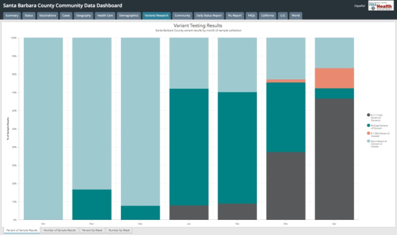The height and width of the screenshot is (235, 397).
Task: Click the dark gray B.1.1.7 segment in March bar
Action: click(x=286, y=186)
